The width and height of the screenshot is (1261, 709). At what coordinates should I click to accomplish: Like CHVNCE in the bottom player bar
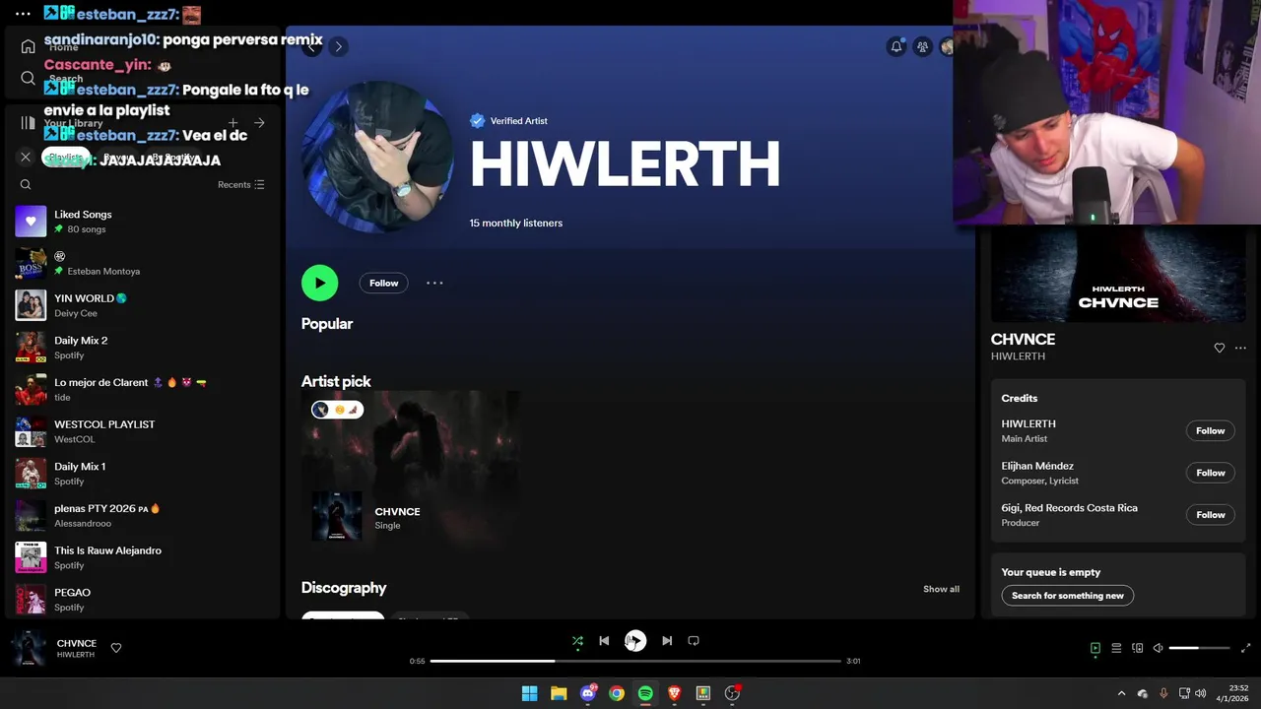(x=116, y=648)
